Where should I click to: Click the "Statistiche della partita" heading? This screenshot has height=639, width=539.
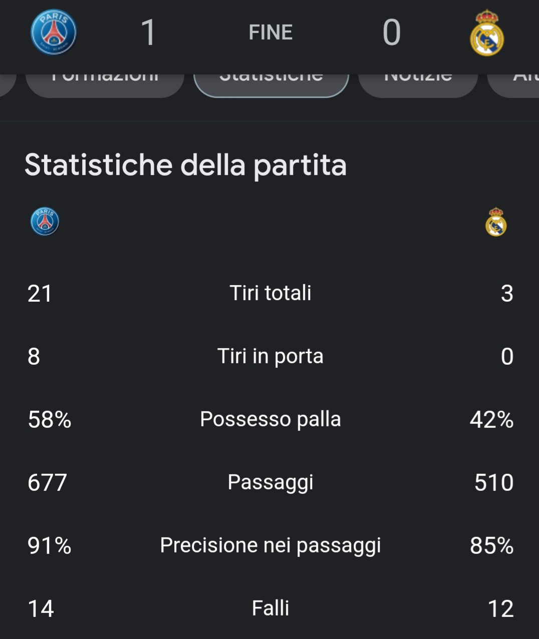point(185,165)
